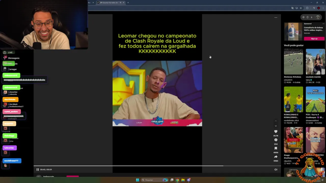The height and width of the screenshot is (183, 326).
Task: Go to previous video with up chevron
Action: [x=276, y=121]
